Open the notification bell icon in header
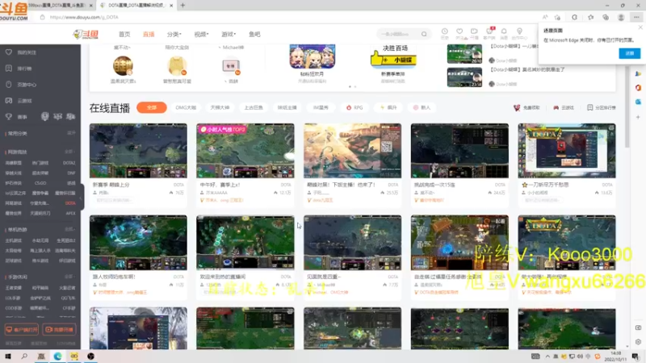Image resolution: width=646 pixels, height=363 pixels. (x=504, y=31)
